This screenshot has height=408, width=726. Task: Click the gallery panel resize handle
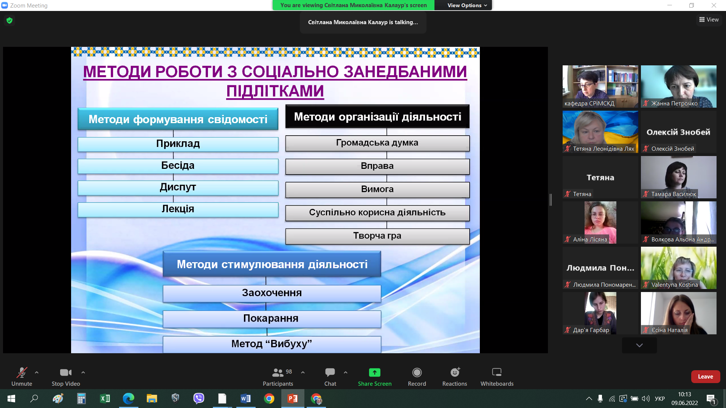tap(551, 200)
